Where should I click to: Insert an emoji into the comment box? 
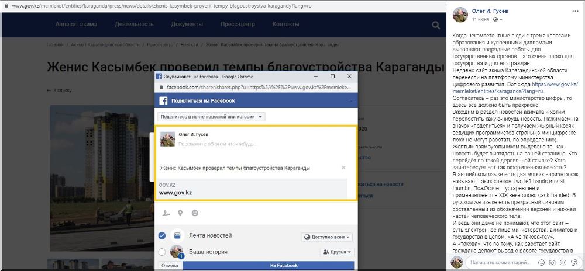541,262
